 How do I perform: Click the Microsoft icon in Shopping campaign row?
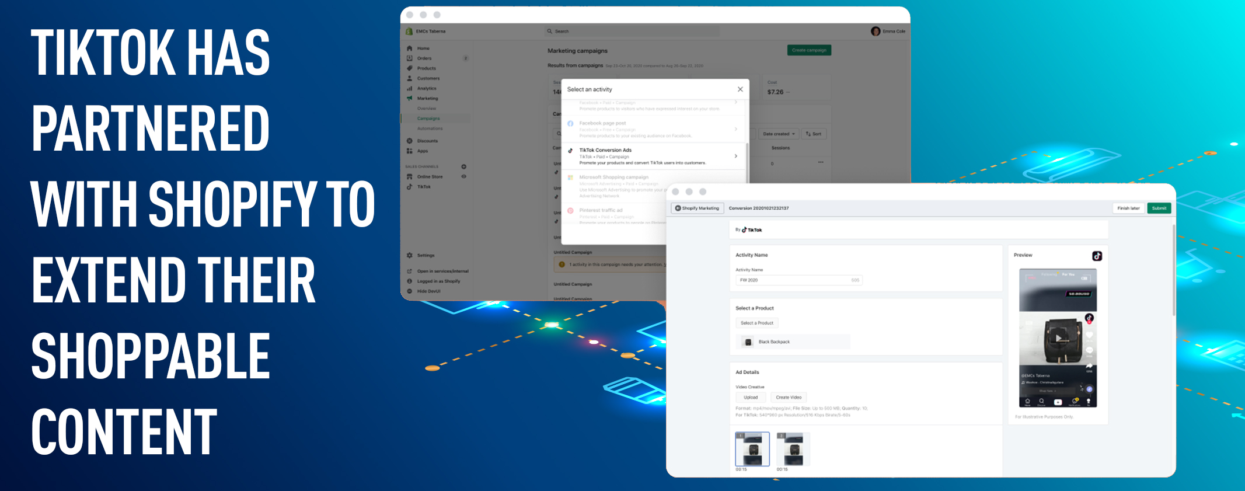570,177
